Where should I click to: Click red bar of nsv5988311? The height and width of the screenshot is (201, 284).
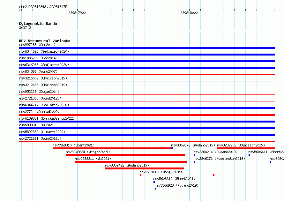click(x=131, y=162)
